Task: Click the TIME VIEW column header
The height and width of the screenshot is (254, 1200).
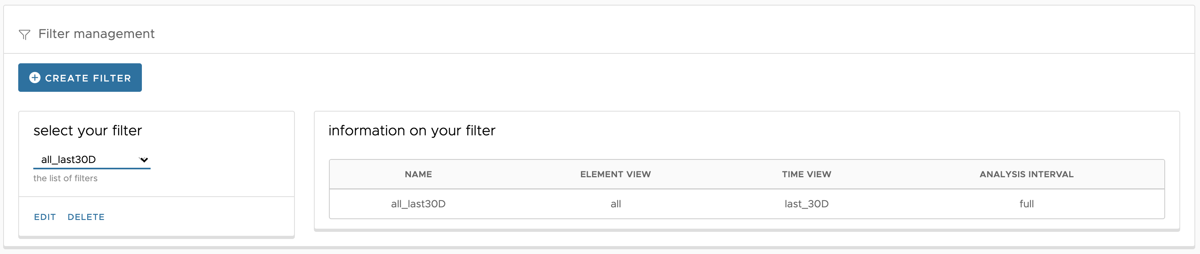Action: click(806, 174)
